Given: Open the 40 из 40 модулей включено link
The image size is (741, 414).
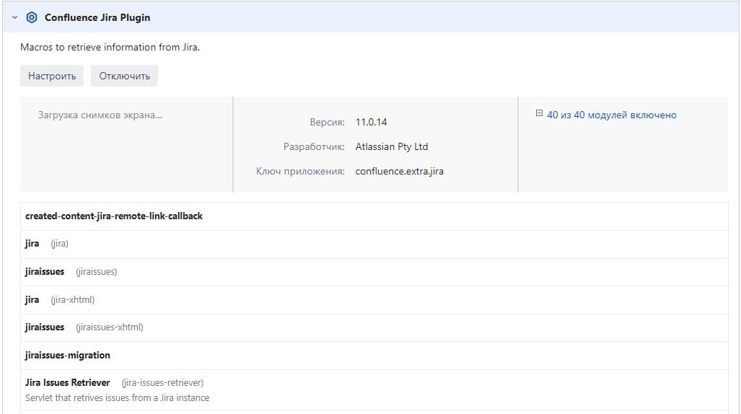Looking at the screenshot, I should [612, 115].
